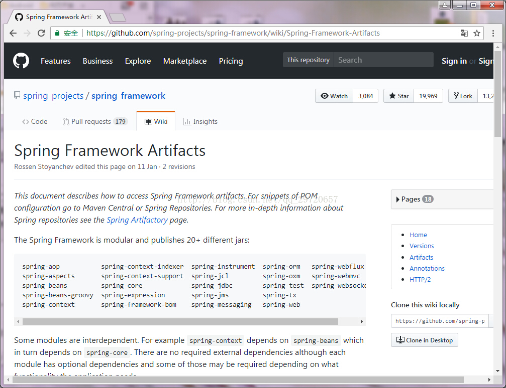Click spring-messaging in jar list
This screenshot has height=388, width=506.
coord(222,305)
